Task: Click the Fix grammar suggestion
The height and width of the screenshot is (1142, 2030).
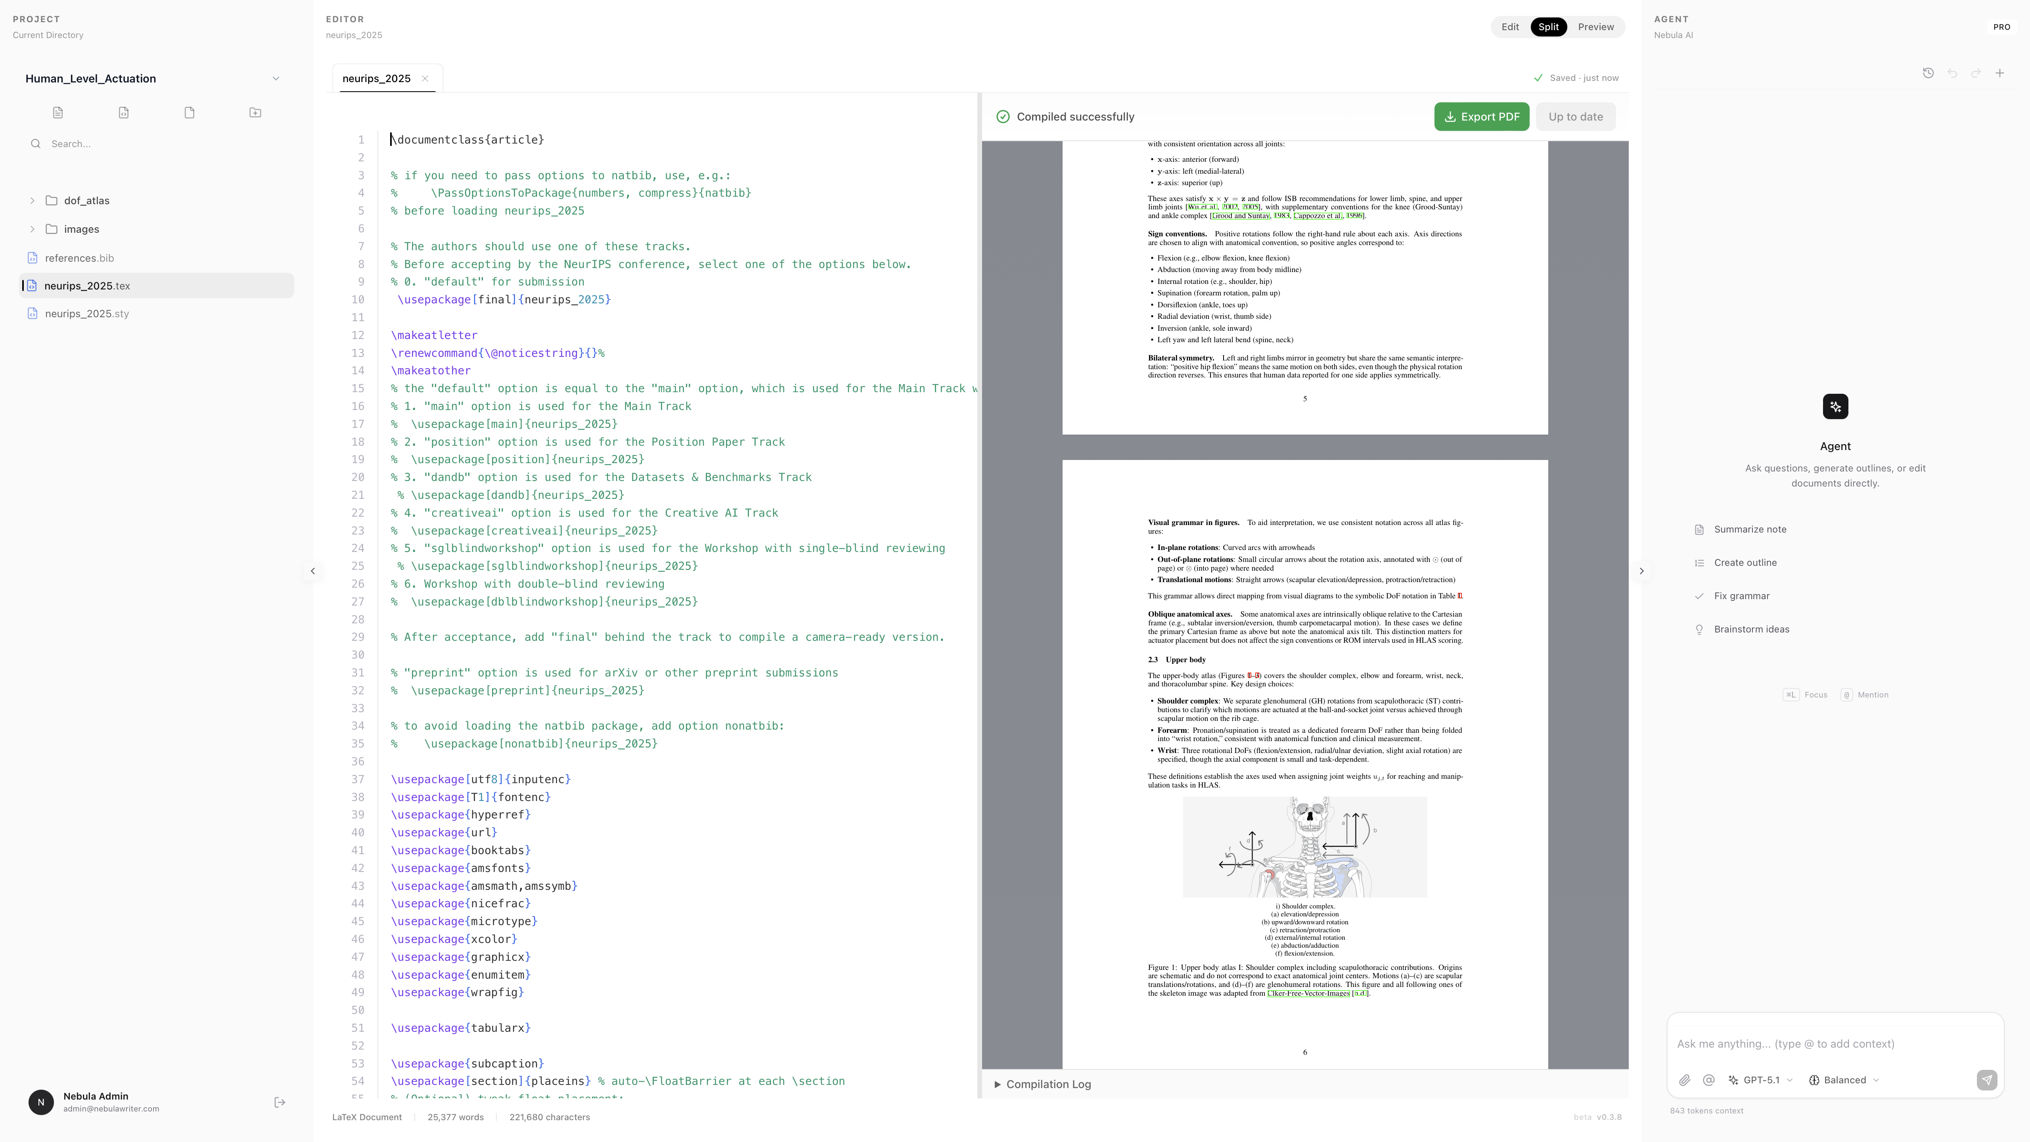Action: coord(1742,597)
